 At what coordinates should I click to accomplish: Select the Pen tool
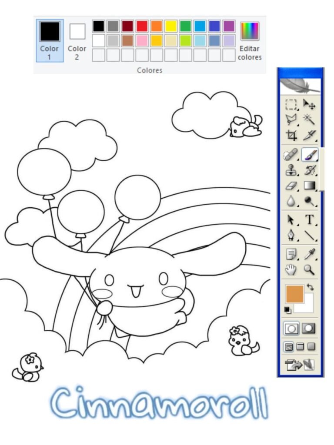(x=291, y=235)
